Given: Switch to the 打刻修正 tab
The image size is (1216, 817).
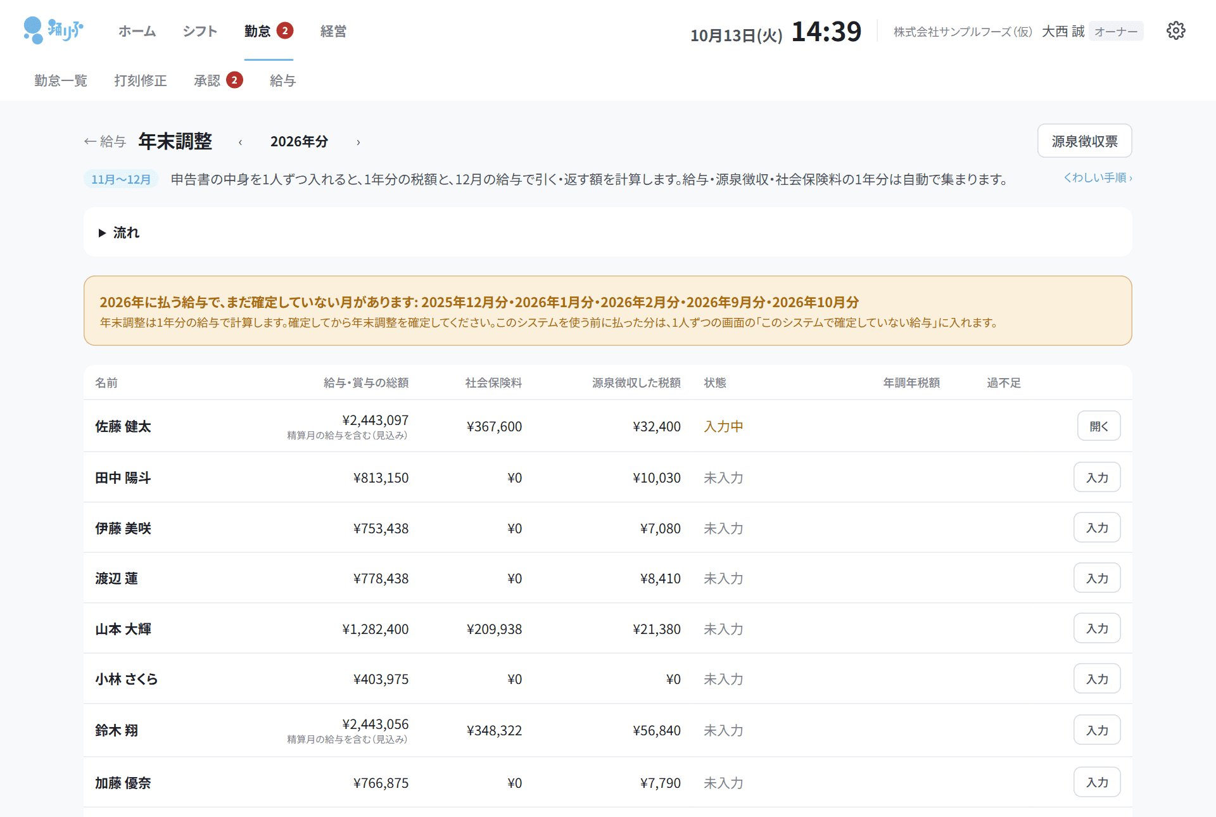Looking at the screenshot, I should coord(141,80).
